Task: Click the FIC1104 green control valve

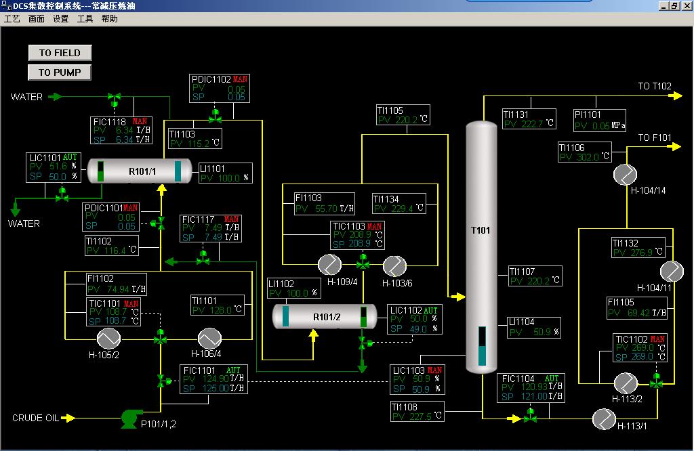Action: coord(531,416)
